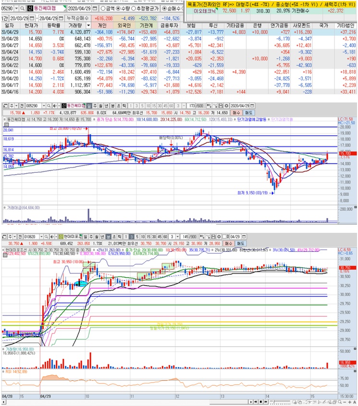The image size is (358, 406).
Task: Click speaker icon in 현대미포조선 chart toolbar
Action: click(x=52, y=237)
